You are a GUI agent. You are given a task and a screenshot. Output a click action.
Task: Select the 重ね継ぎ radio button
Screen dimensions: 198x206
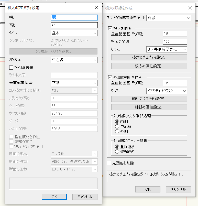(x=117, y=147)
